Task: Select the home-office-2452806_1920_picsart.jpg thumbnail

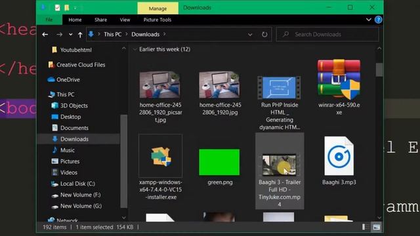Action: pyautogui.click(x=160, y=85)
